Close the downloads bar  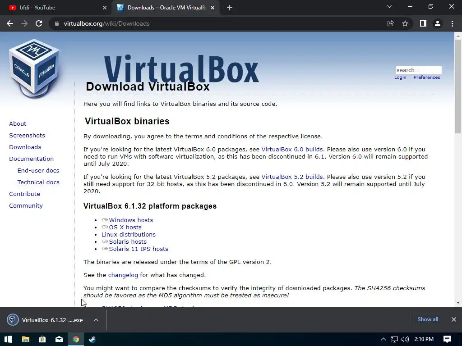click(454, 319)
